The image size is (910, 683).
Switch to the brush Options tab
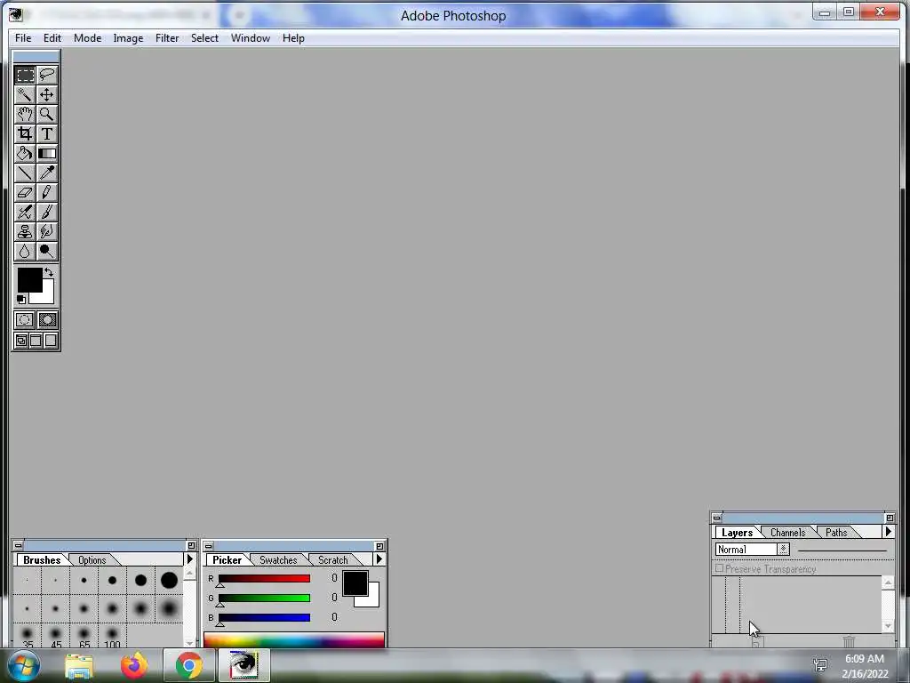[92, 560]
